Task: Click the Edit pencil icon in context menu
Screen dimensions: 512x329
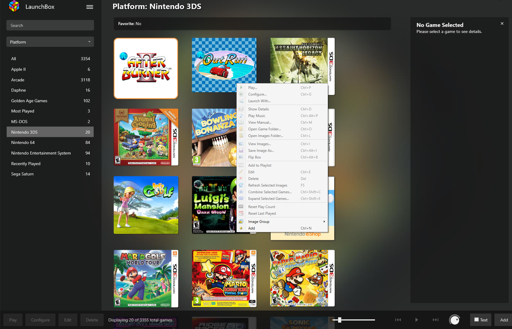Action: coord(241,172)
